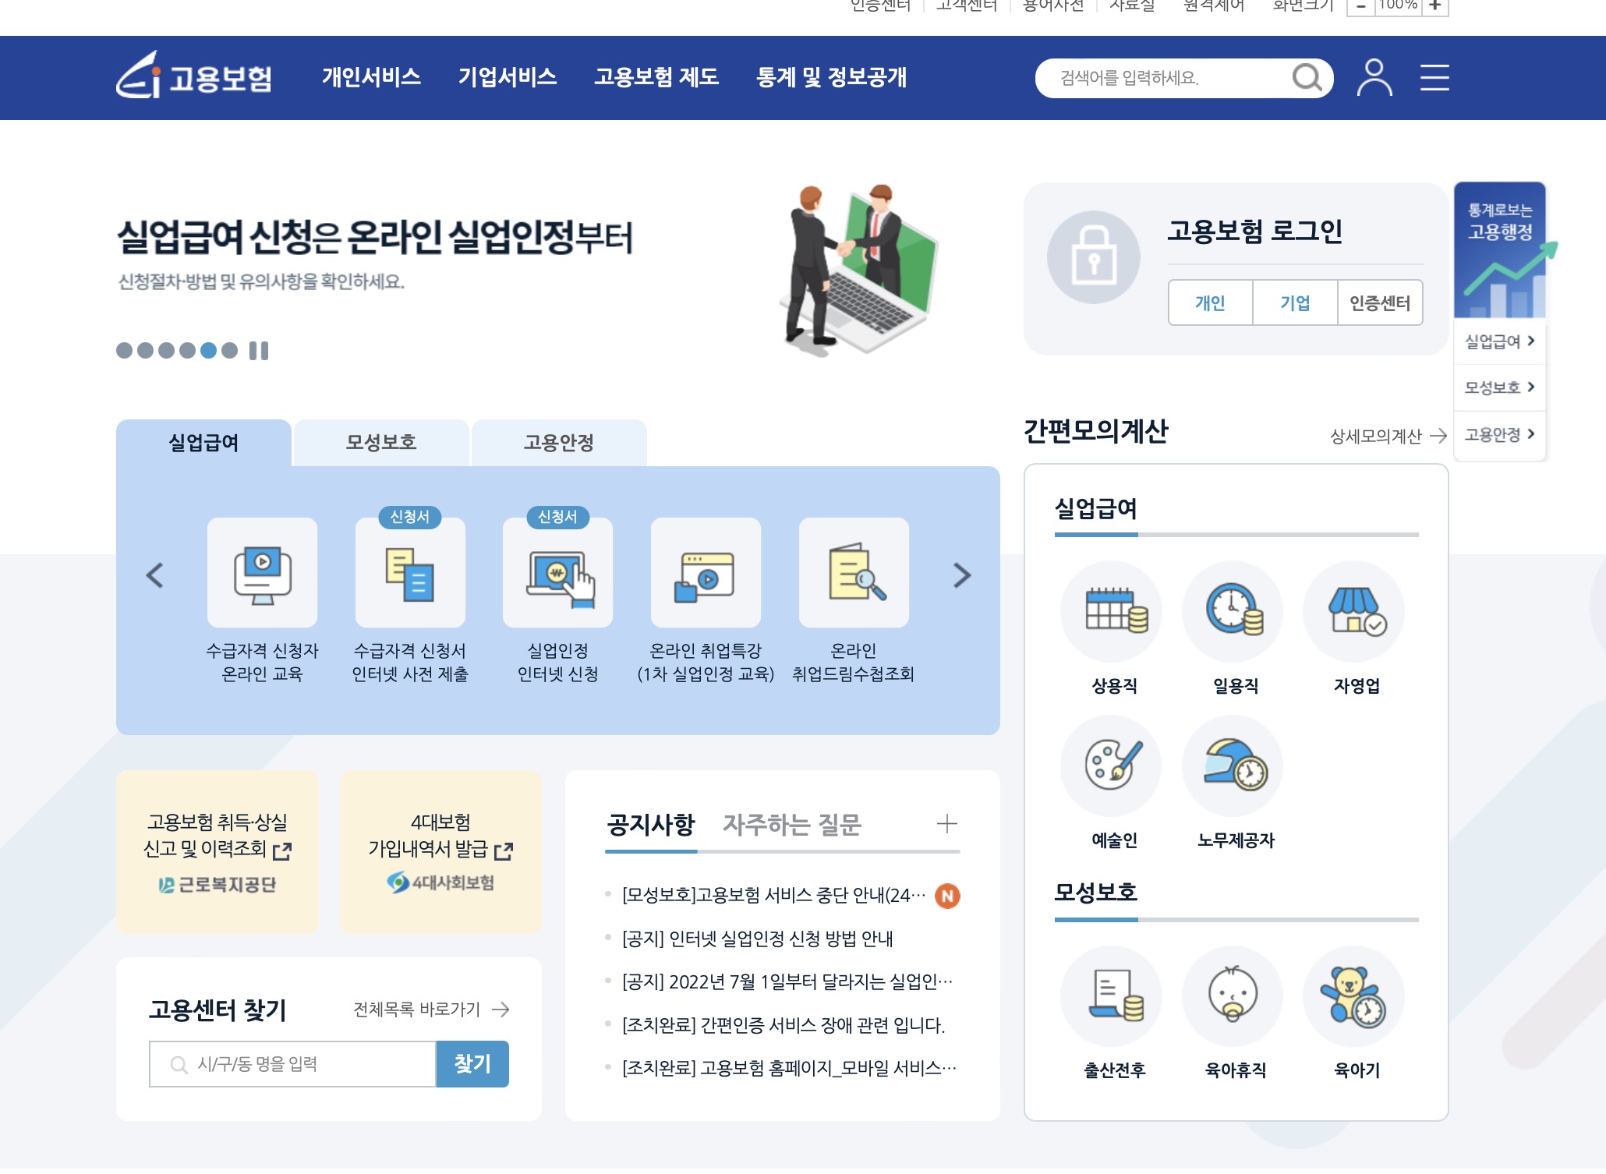Expand 실업급여 in the side quick menu
The image size is (1606, 1174).
(1499, 341)
